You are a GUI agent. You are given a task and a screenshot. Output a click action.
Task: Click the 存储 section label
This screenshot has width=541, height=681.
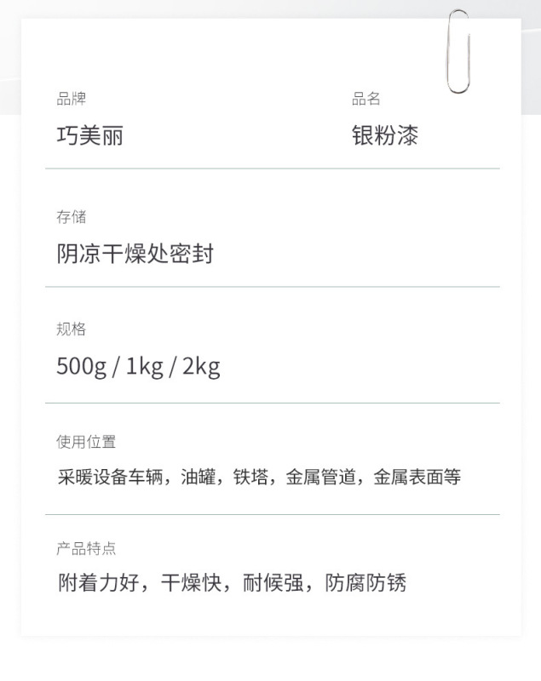(71, 217)
